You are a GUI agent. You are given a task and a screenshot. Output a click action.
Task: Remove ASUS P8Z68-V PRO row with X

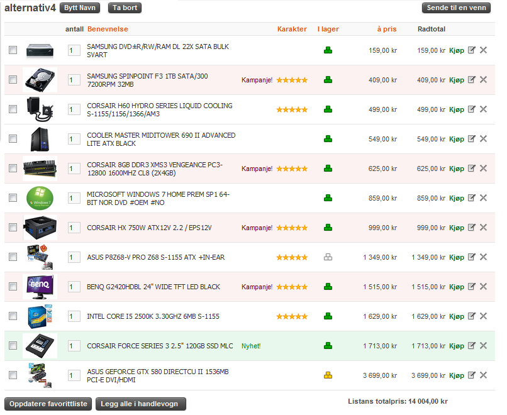[x=483, y=257]
